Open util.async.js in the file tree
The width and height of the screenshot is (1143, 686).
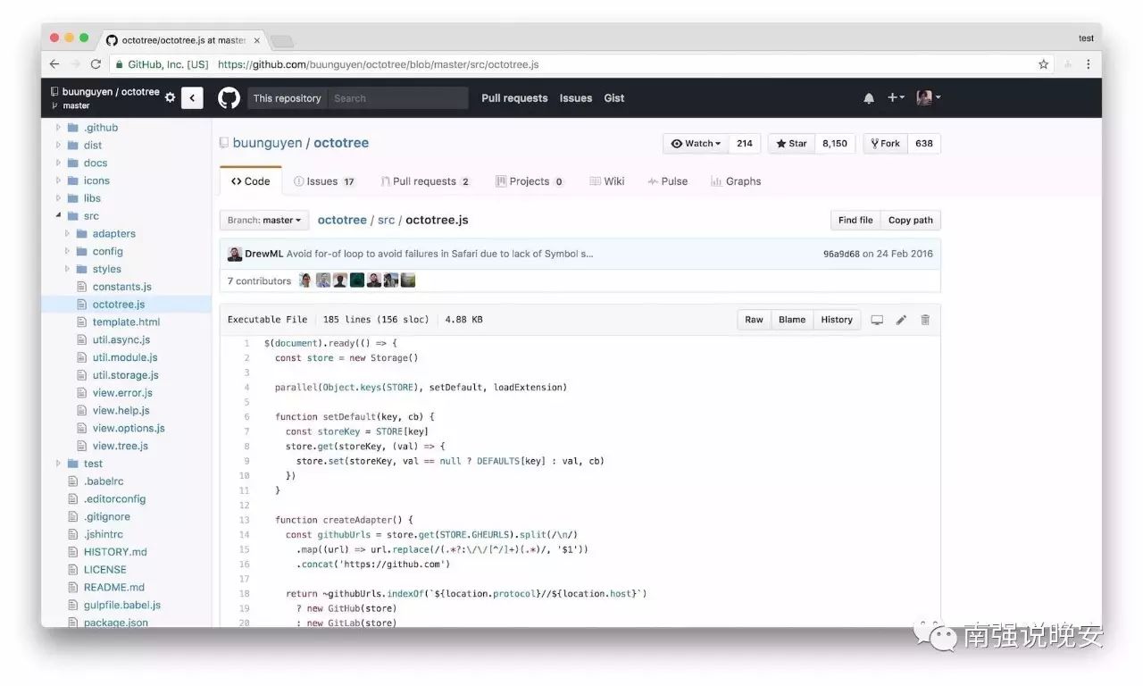121,339
